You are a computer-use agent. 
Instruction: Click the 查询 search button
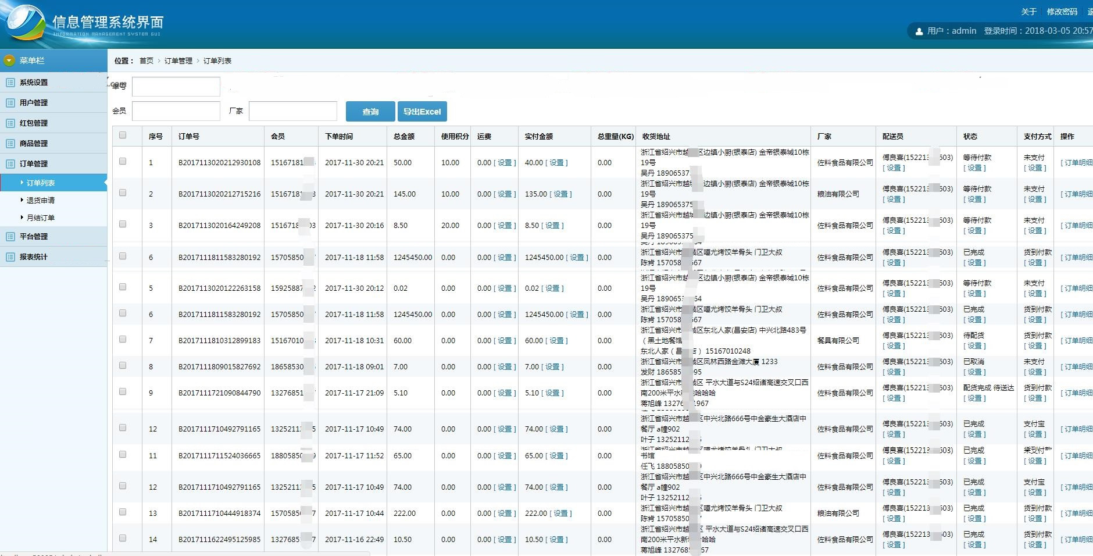[x=370, y=111]
